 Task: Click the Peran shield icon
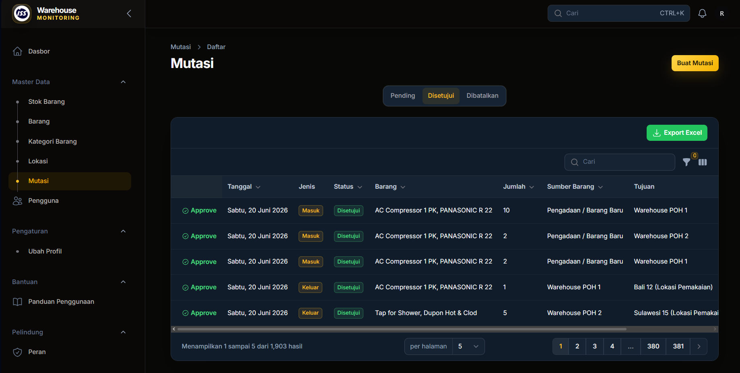coord(17,352)
